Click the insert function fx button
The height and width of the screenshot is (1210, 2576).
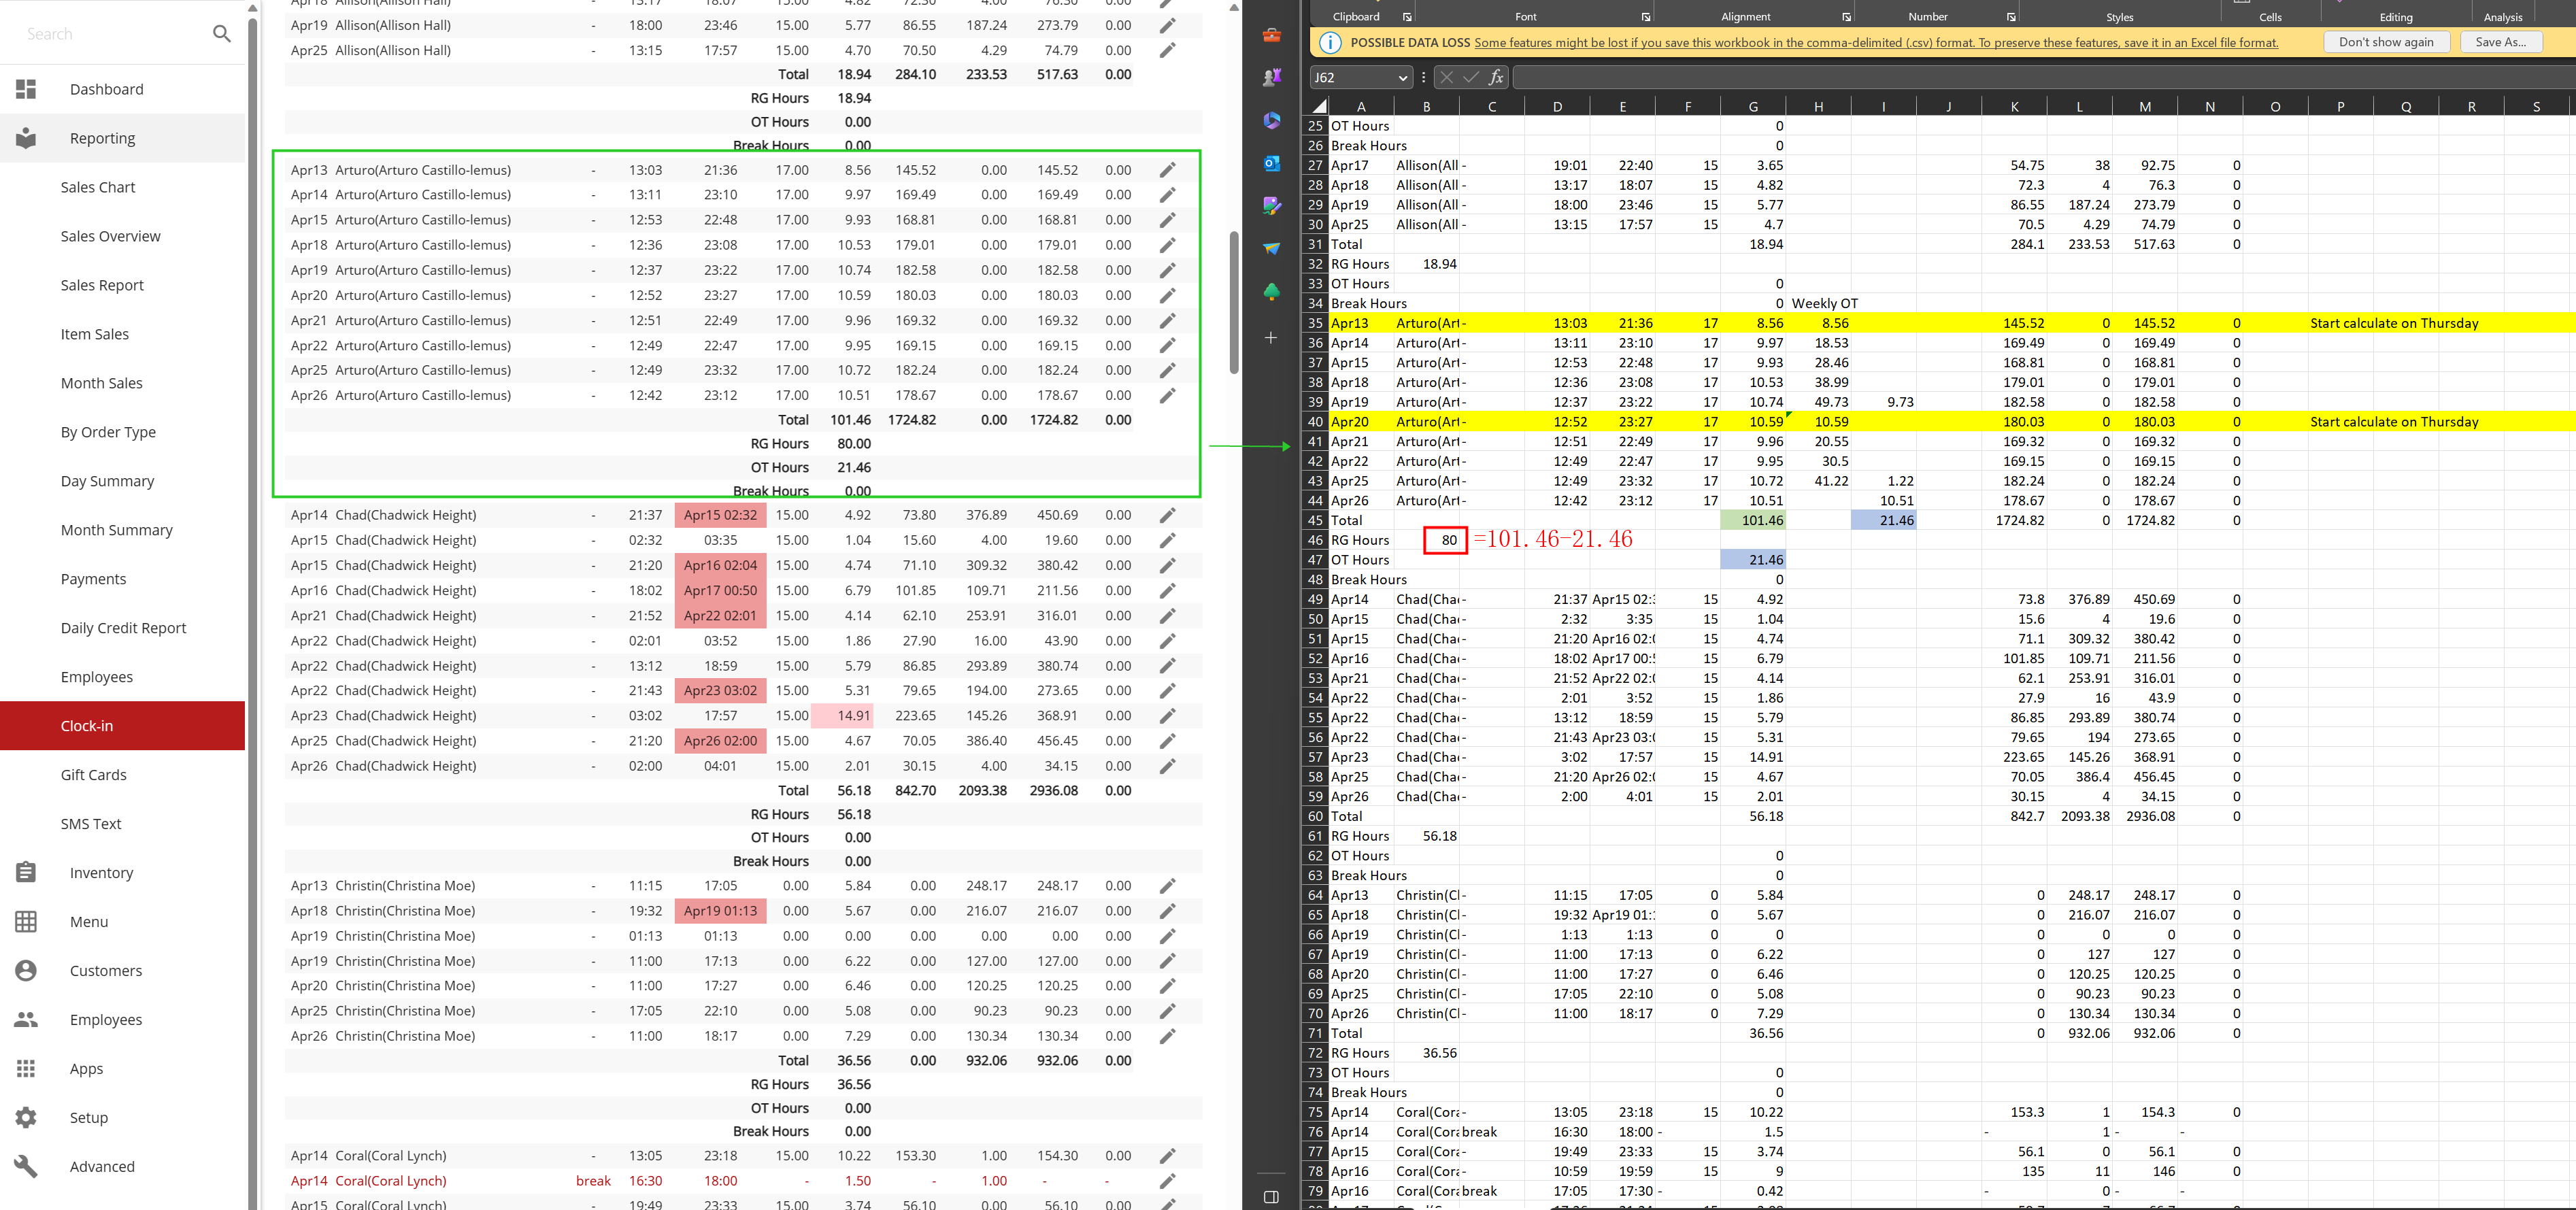tap(1496, 77)
